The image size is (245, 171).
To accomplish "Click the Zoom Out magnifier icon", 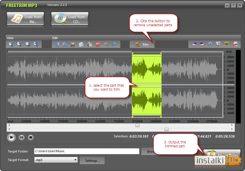I will pos(19,44).
